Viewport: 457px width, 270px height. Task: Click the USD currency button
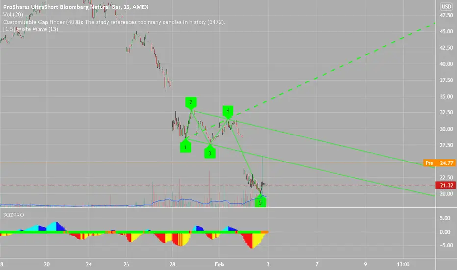click(446, 6)
